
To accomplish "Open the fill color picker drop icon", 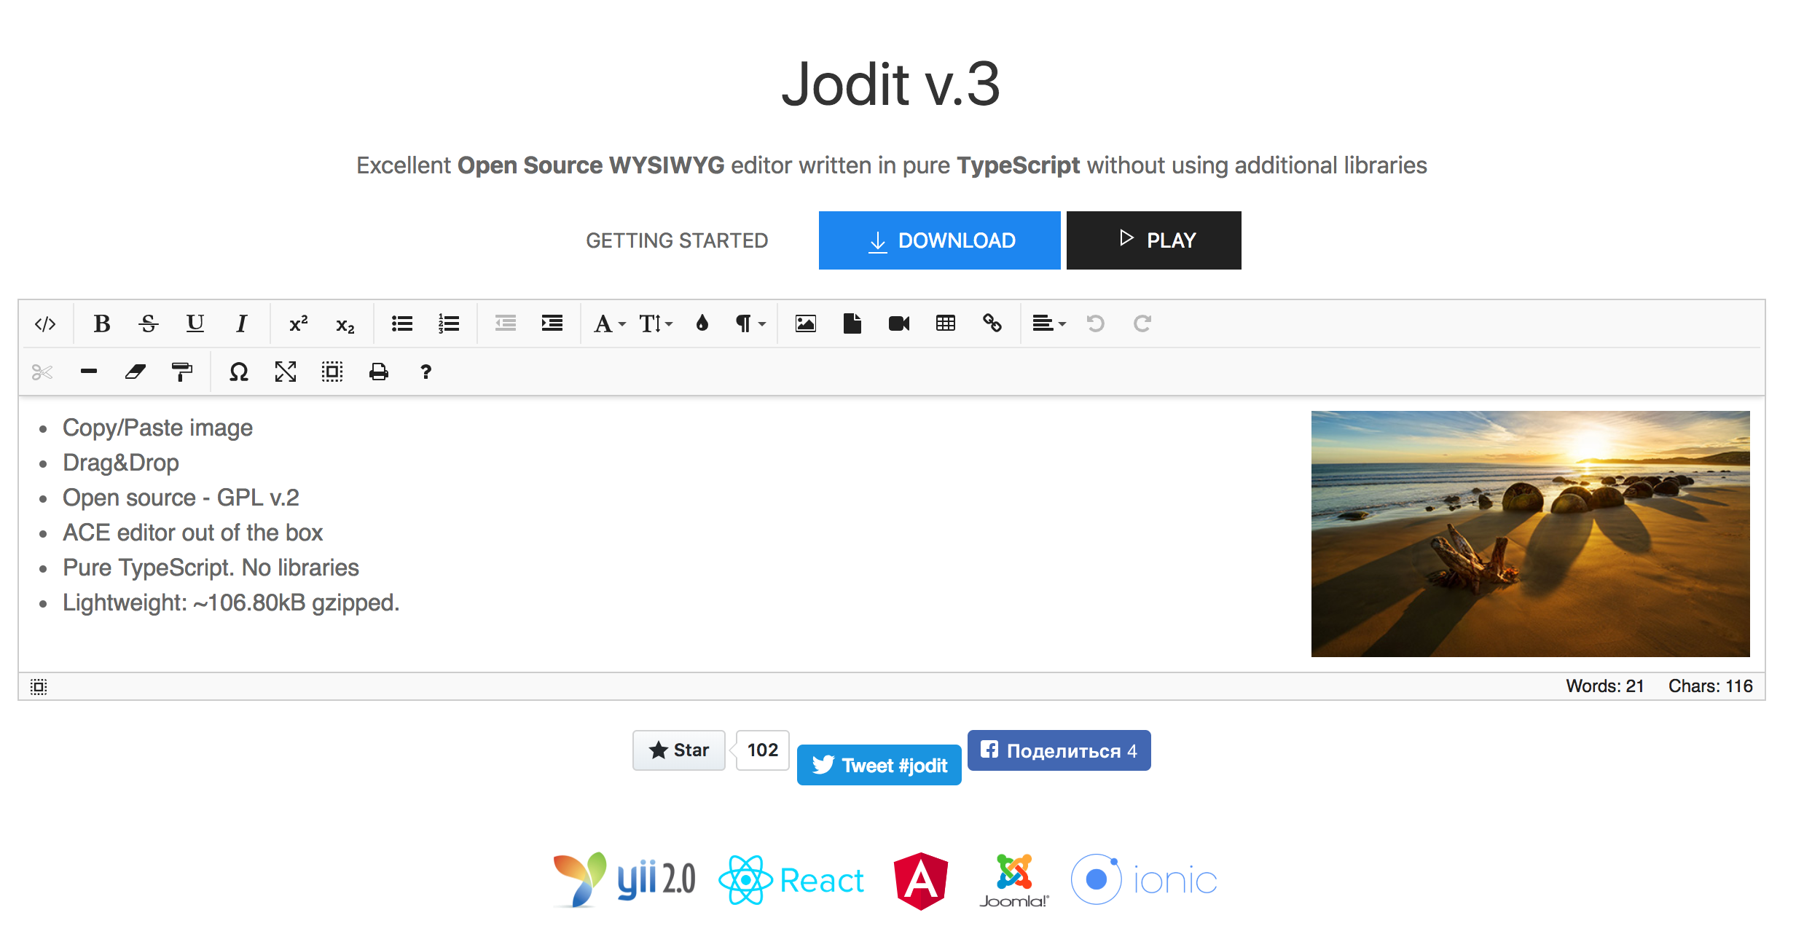I will point(702,323).
